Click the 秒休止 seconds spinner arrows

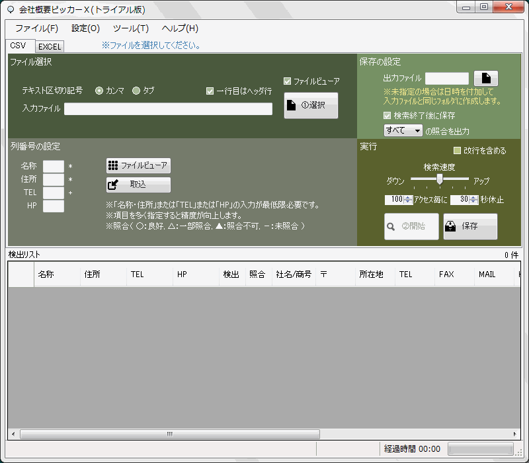[x=474, y=199]
